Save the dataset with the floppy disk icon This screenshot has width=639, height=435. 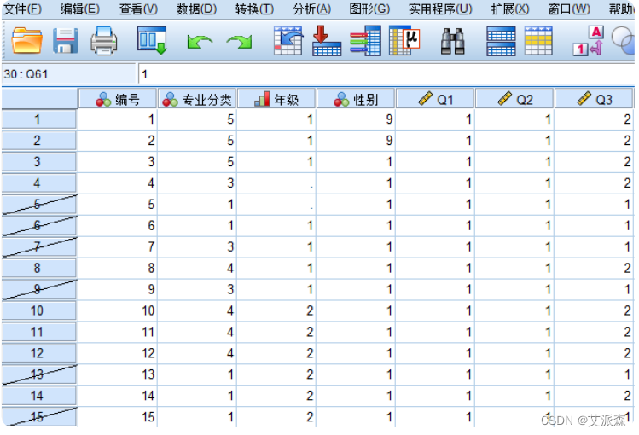point(66,41)
